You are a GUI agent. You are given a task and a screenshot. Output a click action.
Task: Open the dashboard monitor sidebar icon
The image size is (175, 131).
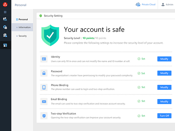pos(5,19)
